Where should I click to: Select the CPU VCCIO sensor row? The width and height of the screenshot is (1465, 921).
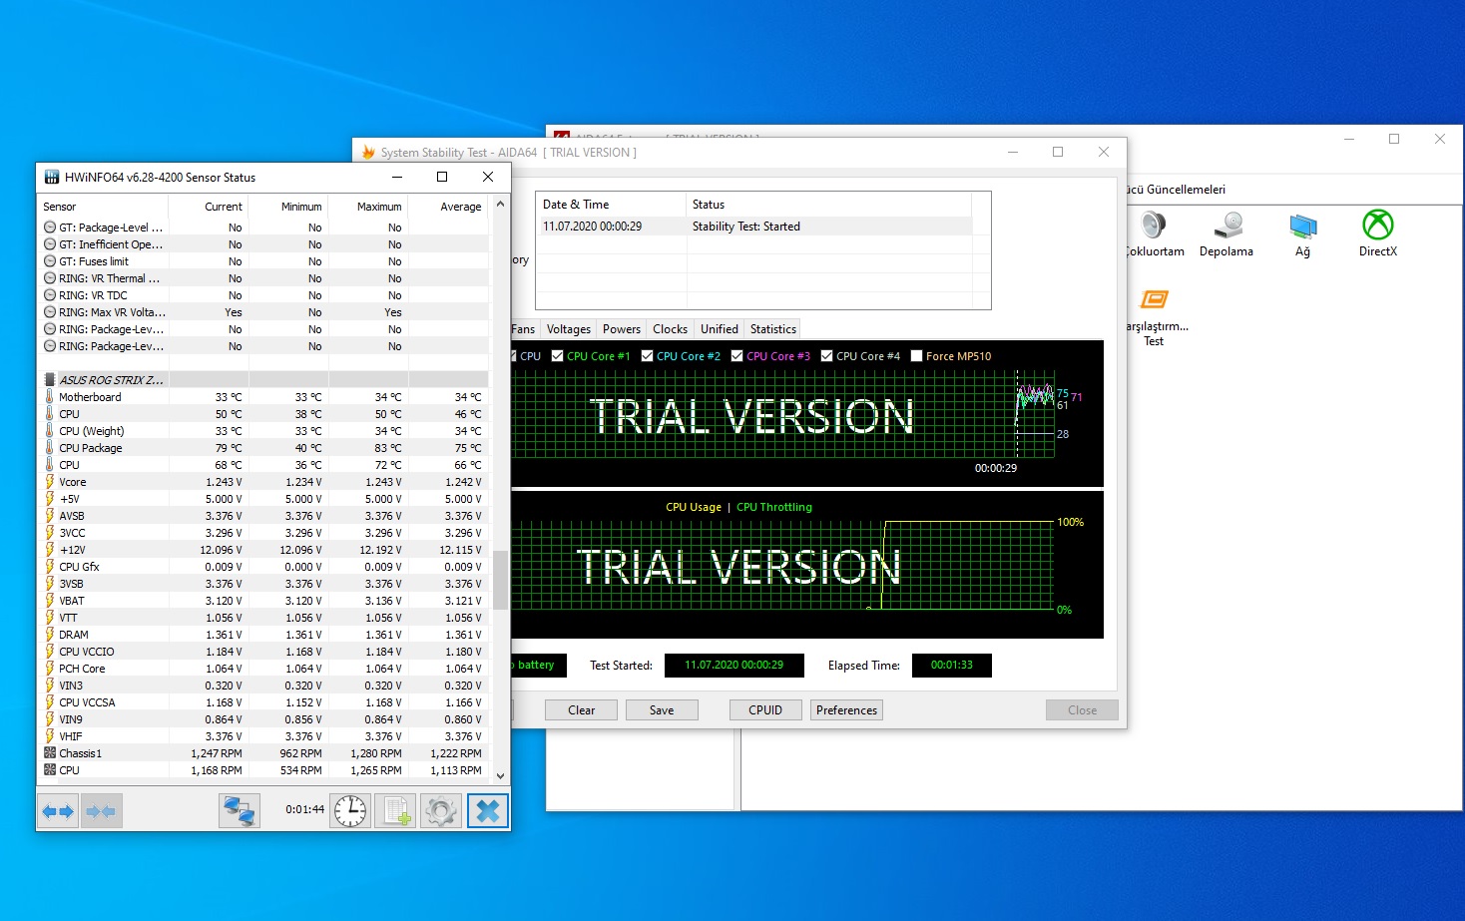click(263, 651)
